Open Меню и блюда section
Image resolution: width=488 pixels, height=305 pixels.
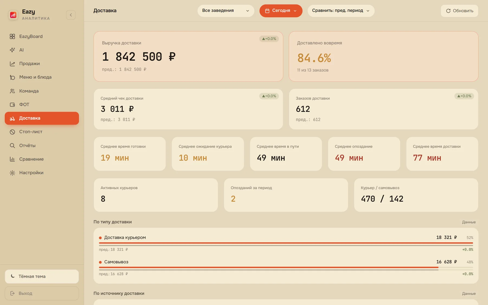42,77
